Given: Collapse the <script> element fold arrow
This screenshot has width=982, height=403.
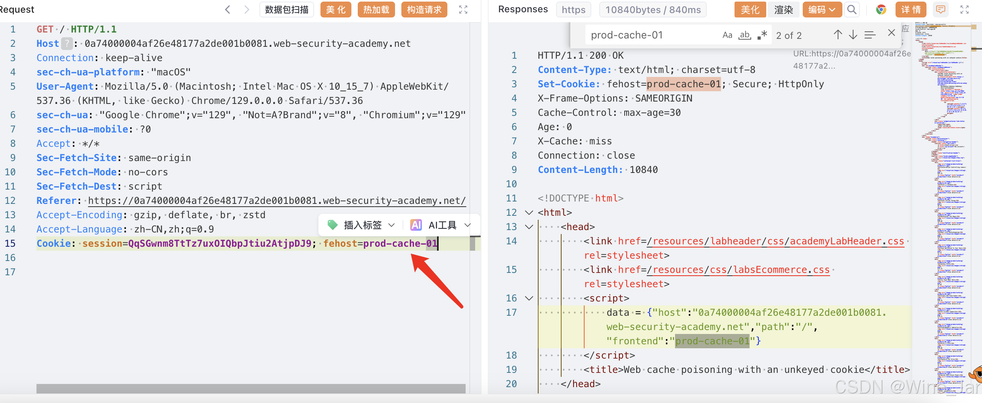Looking at the screenshot, I should click(x=529, y=298).
